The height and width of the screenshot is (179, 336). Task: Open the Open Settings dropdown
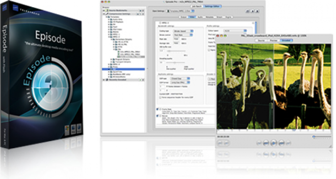[181, 11]
